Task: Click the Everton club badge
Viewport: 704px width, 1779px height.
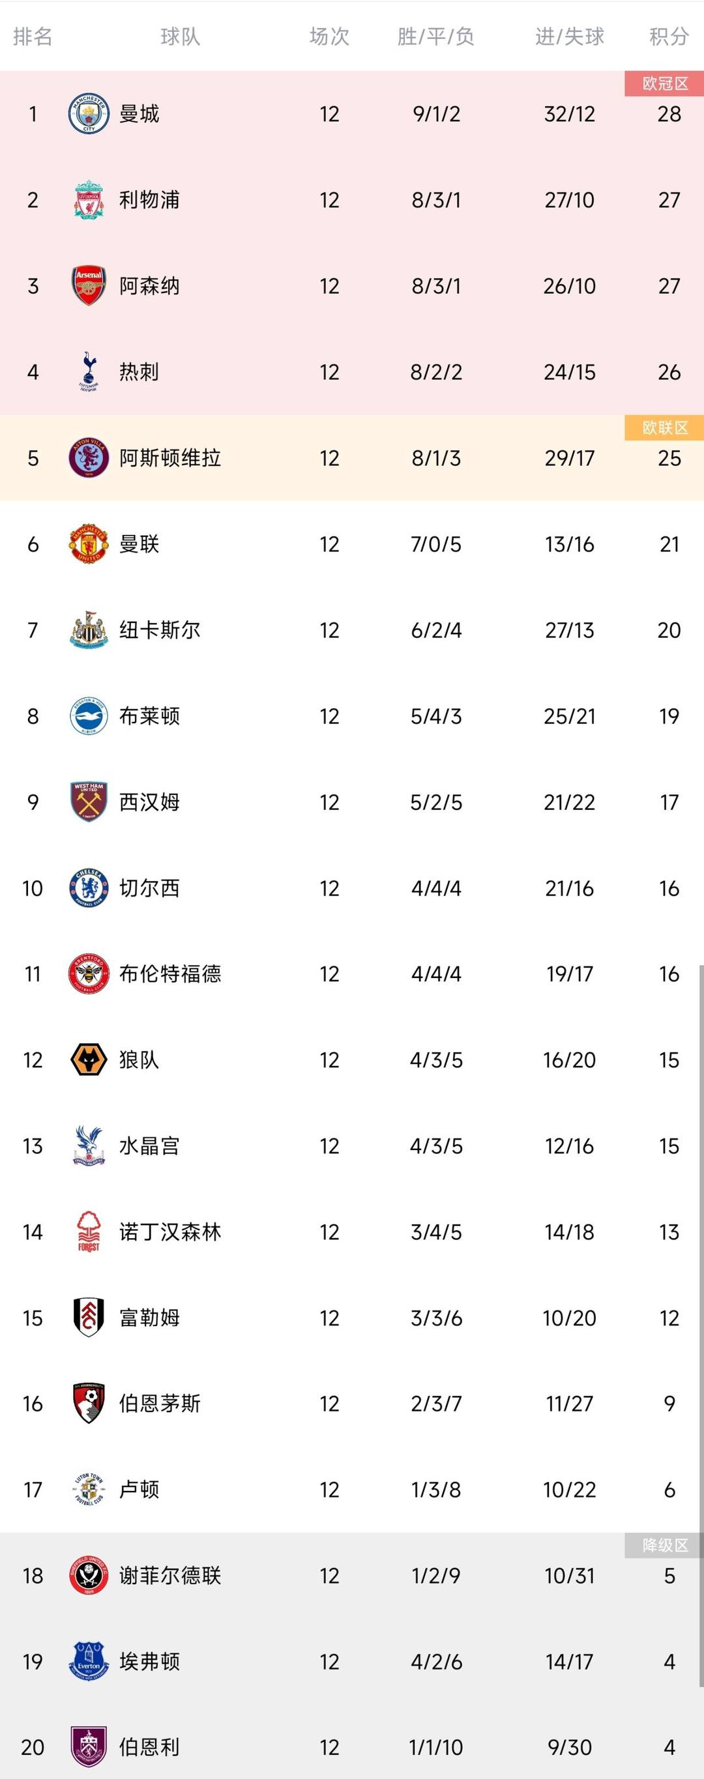Action: (89, 1662)
